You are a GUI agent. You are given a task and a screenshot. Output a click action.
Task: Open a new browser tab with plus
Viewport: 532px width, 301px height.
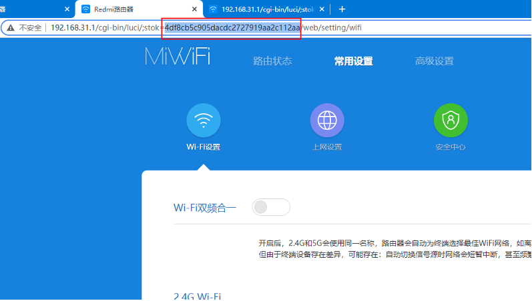[x=342, y=9]
